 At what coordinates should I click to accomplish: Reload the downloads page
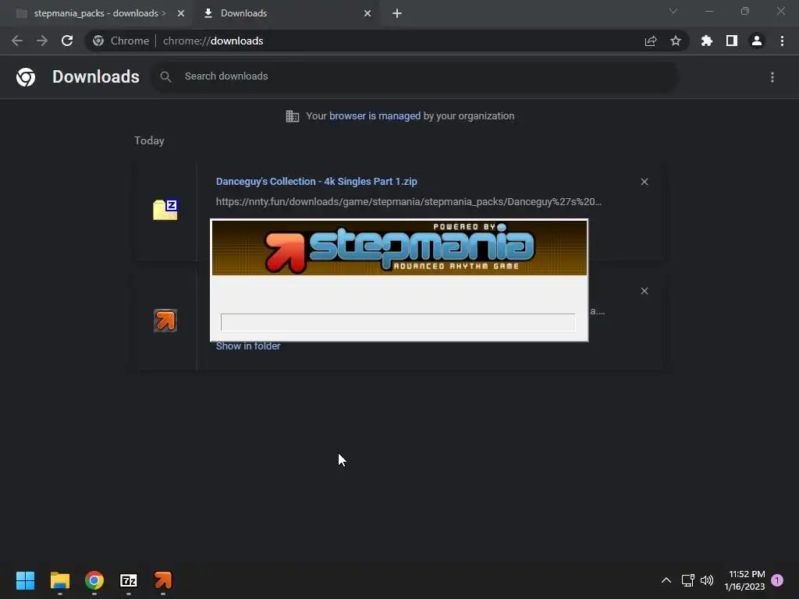pos(67,41)
